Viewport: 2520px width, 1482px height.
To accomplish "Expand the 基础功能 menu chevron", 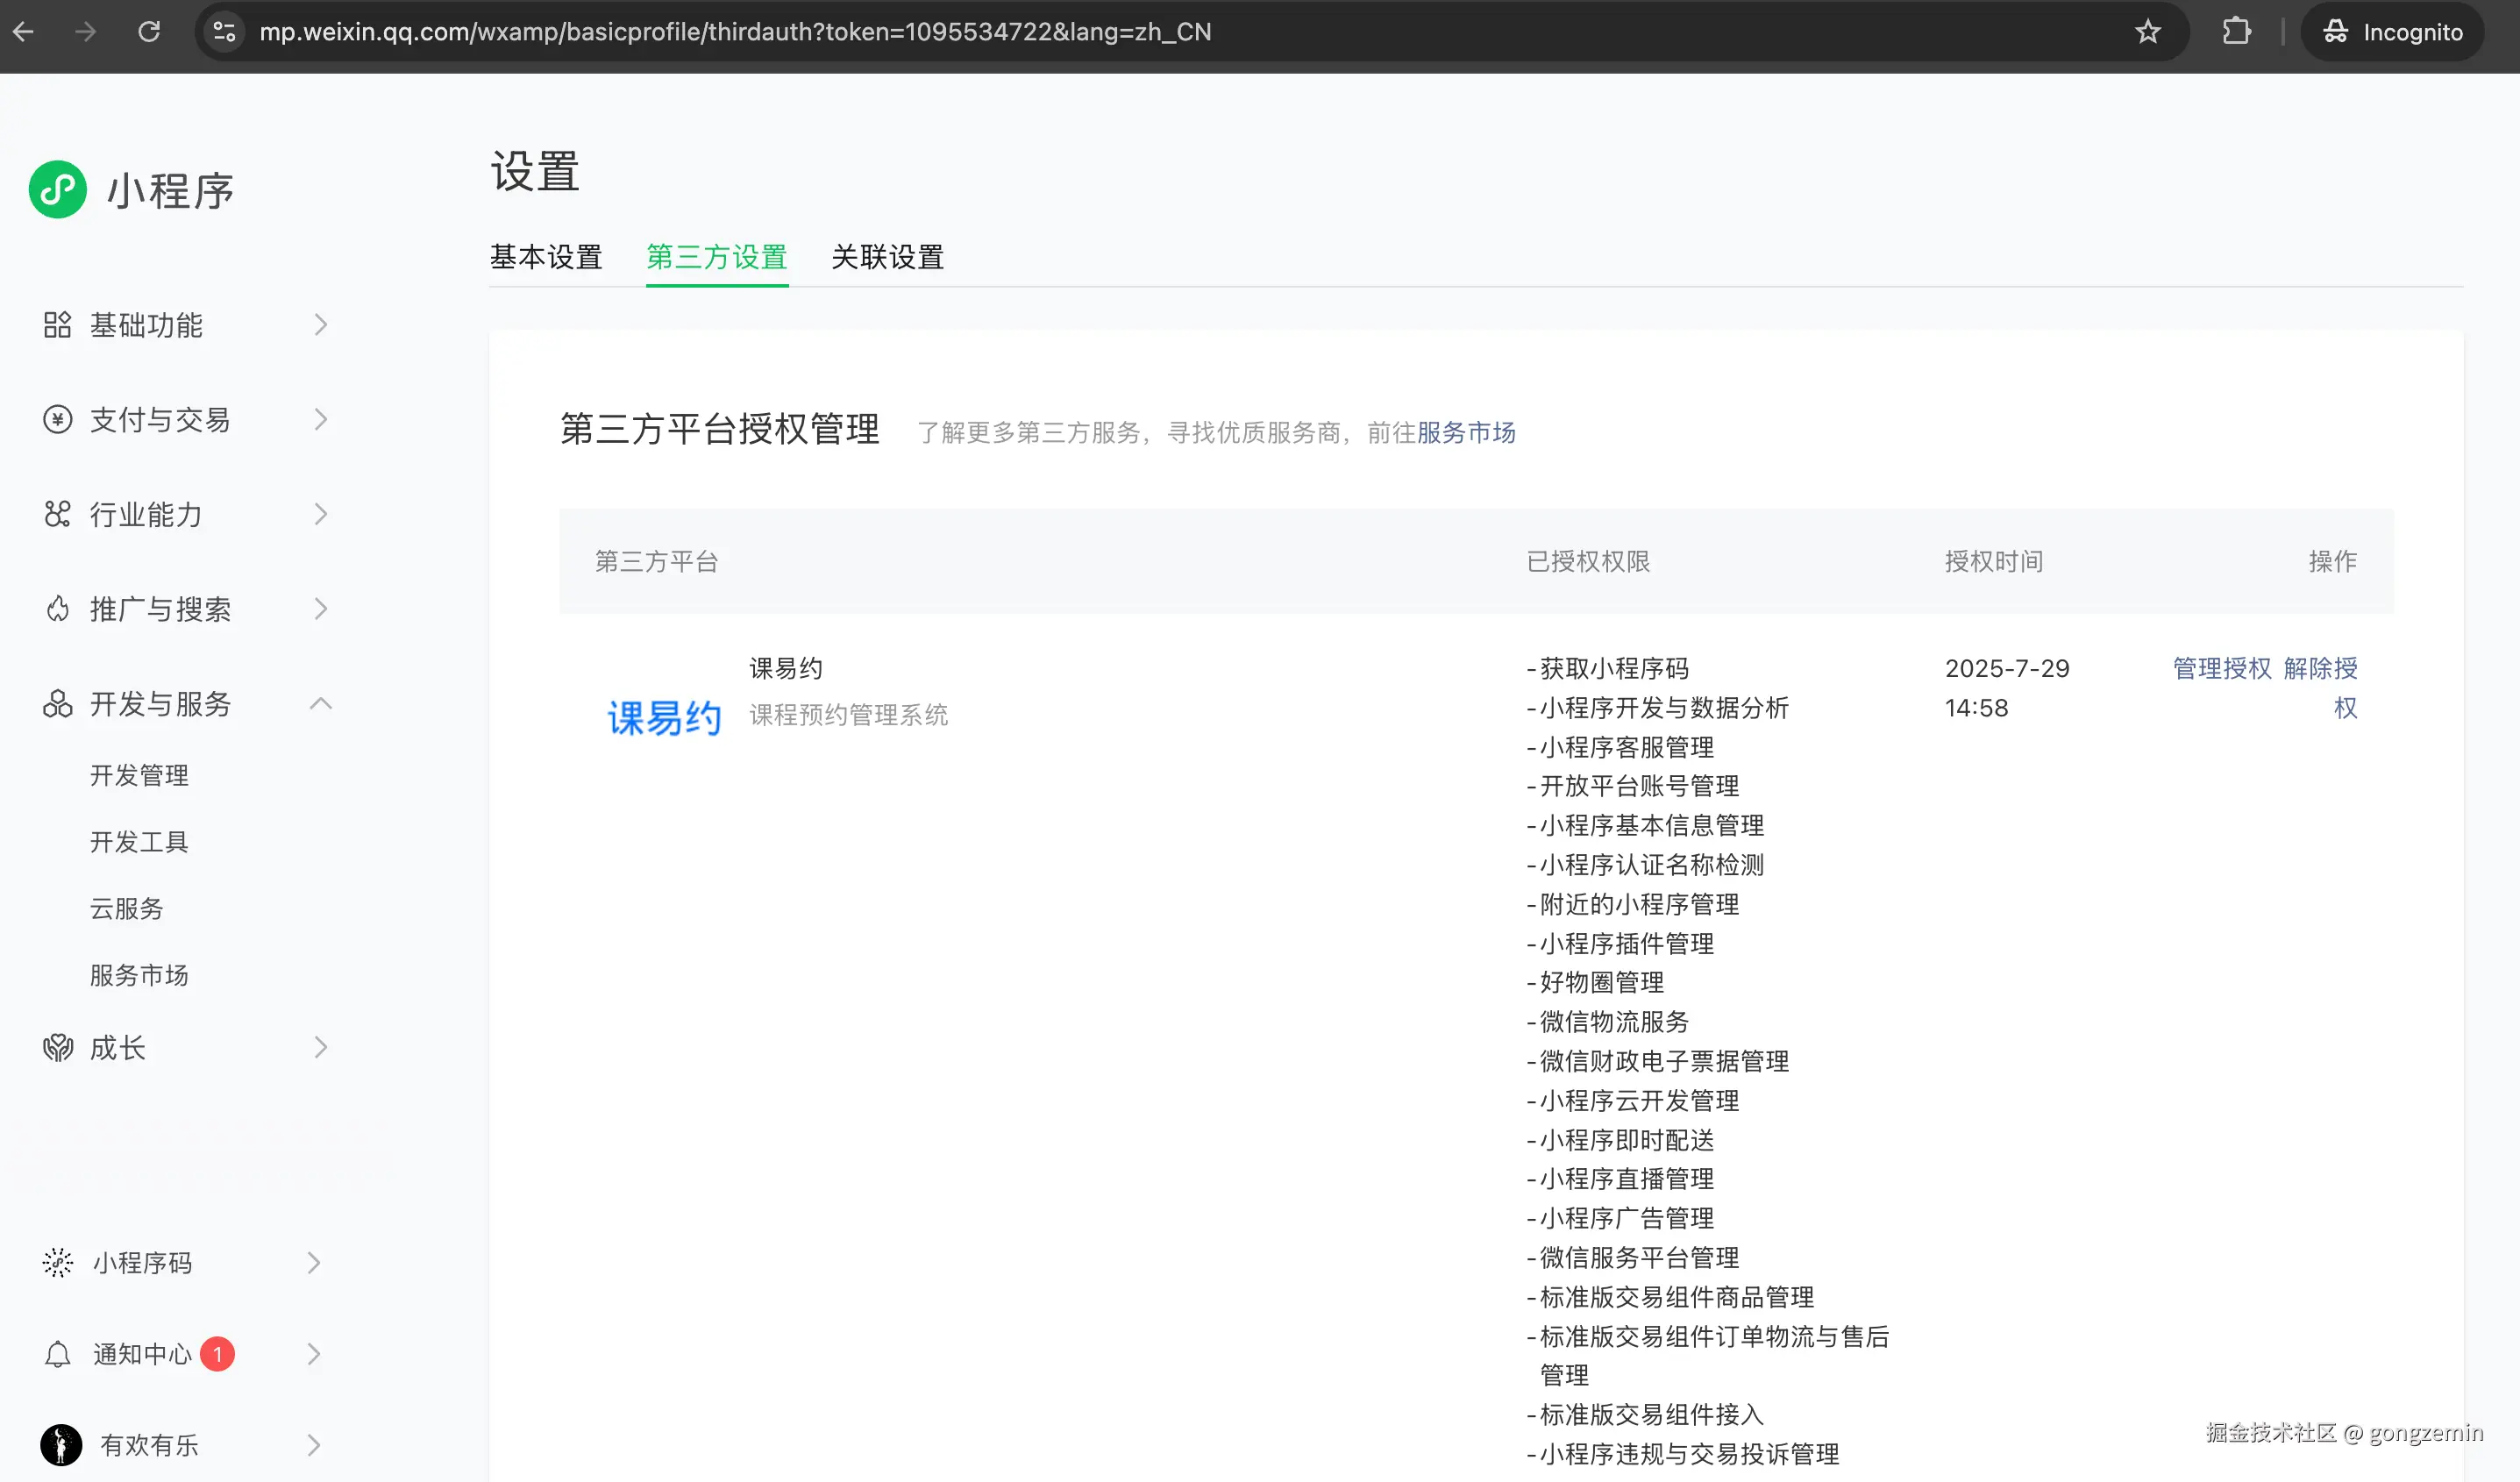I will (x=320, y=325).
